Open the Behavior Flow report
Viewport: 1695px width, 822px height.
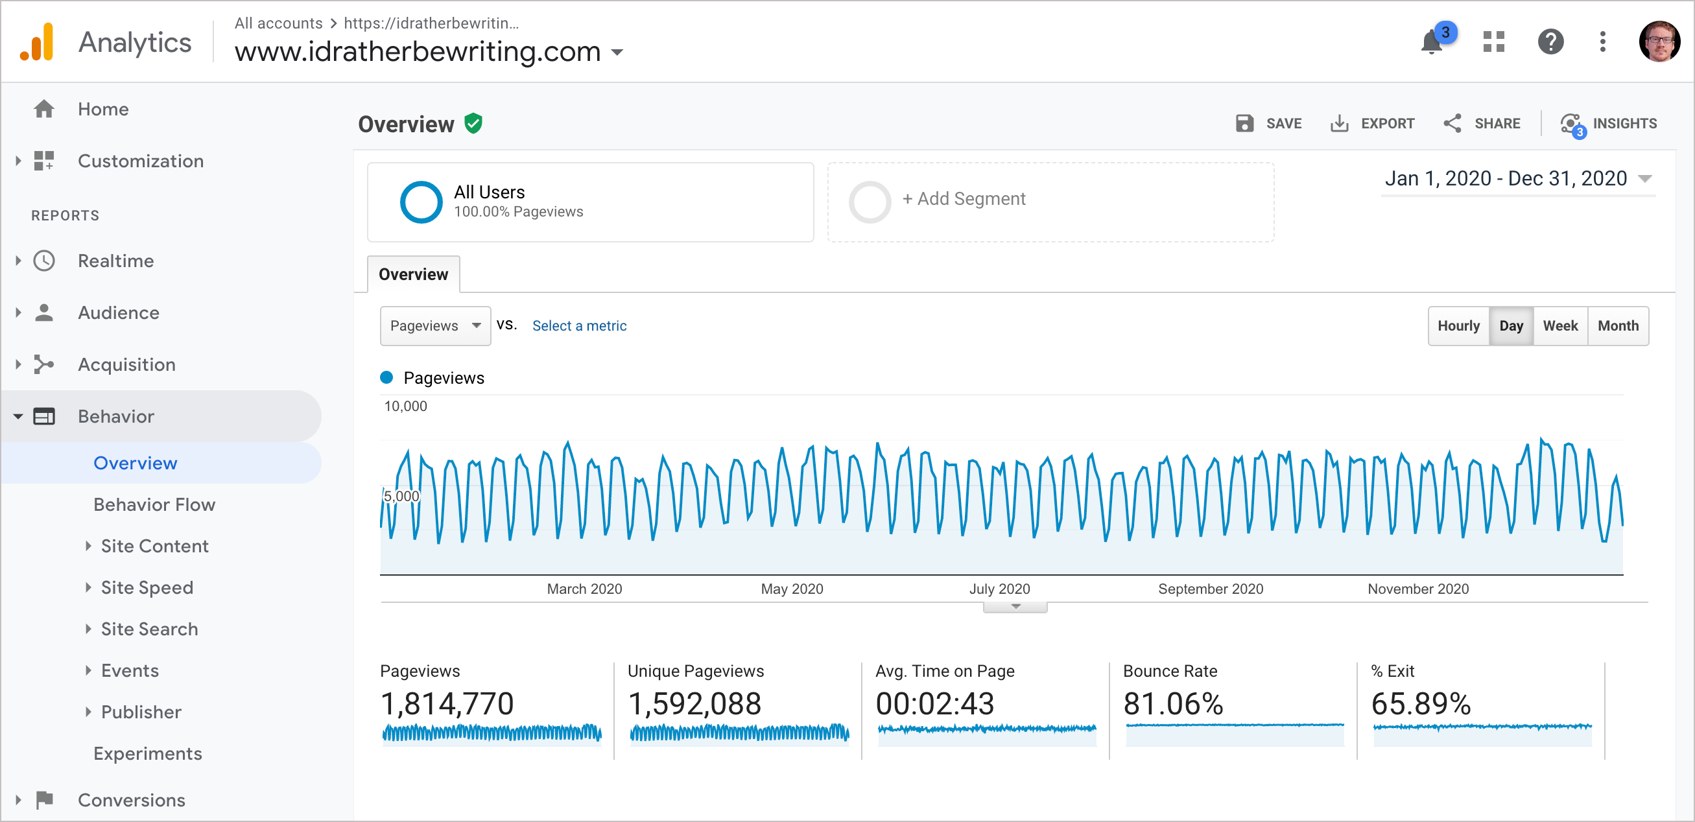click(x=154, y=504)
